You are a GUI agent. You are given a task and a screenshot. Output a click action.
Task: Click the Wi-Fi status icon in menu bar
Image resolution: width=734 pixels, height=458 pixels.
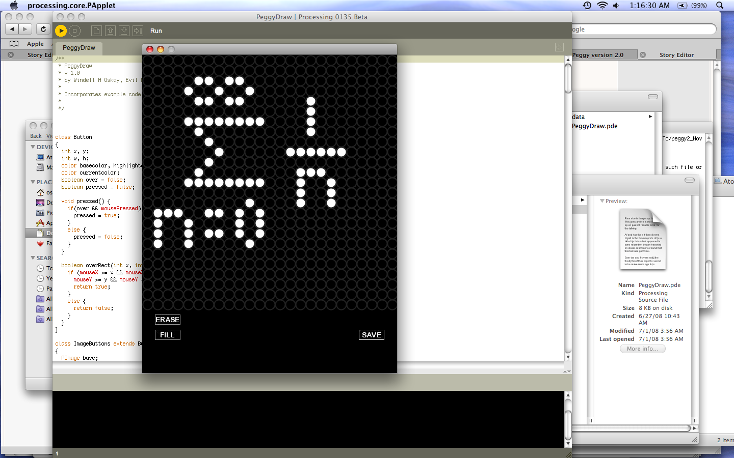point(602,5)
